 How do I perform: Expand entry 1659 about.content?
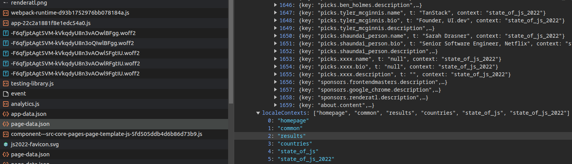pyautogui.click(x=275, y=105)
